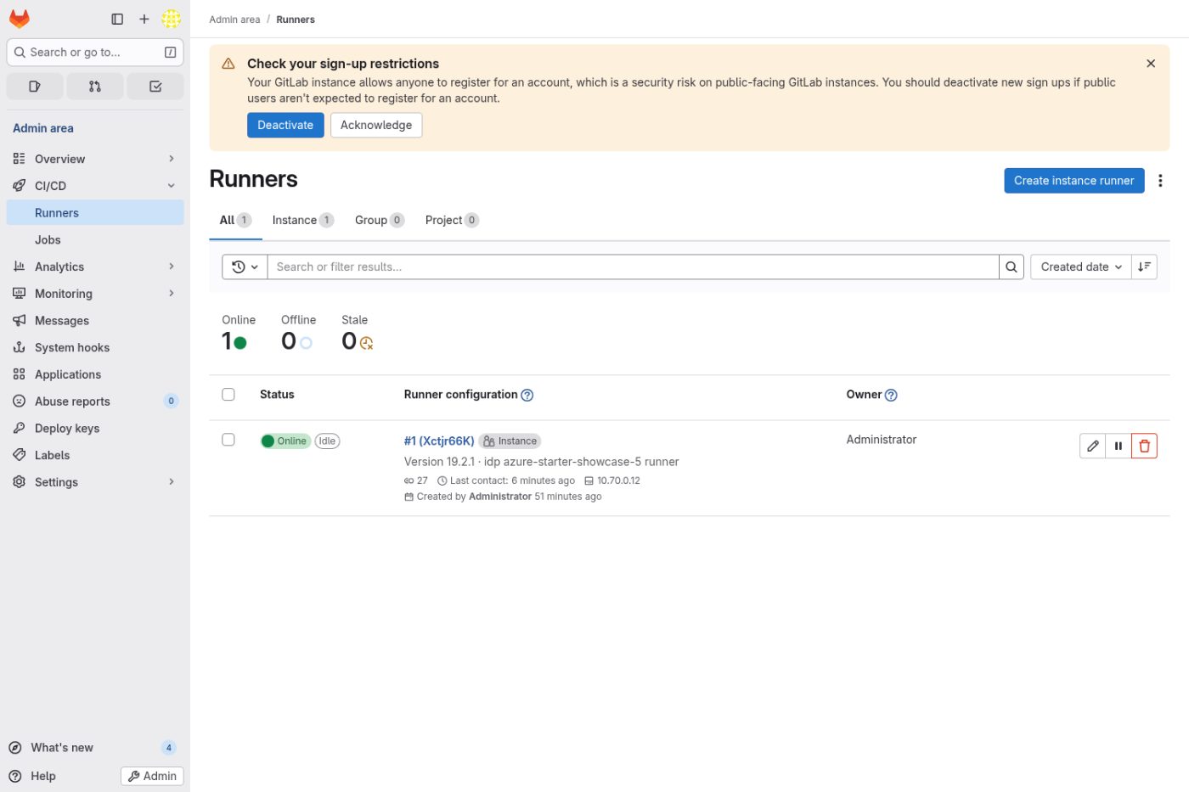Screen dimensions: 1189x792
Task: Show Runner configuration help icon
Action: click(x=527, y=395)
